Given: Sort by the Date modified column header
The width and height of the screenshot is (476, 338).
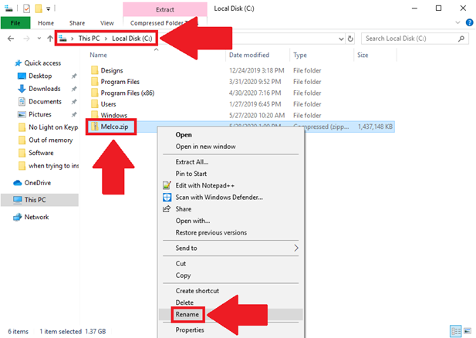Looking at the screenshot, I should coord(248,55).
